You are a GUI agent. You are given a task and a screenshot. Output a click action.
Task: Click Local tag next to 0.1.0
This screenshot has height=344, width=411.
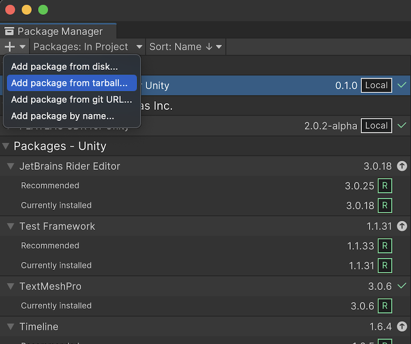tap(377, 85)
